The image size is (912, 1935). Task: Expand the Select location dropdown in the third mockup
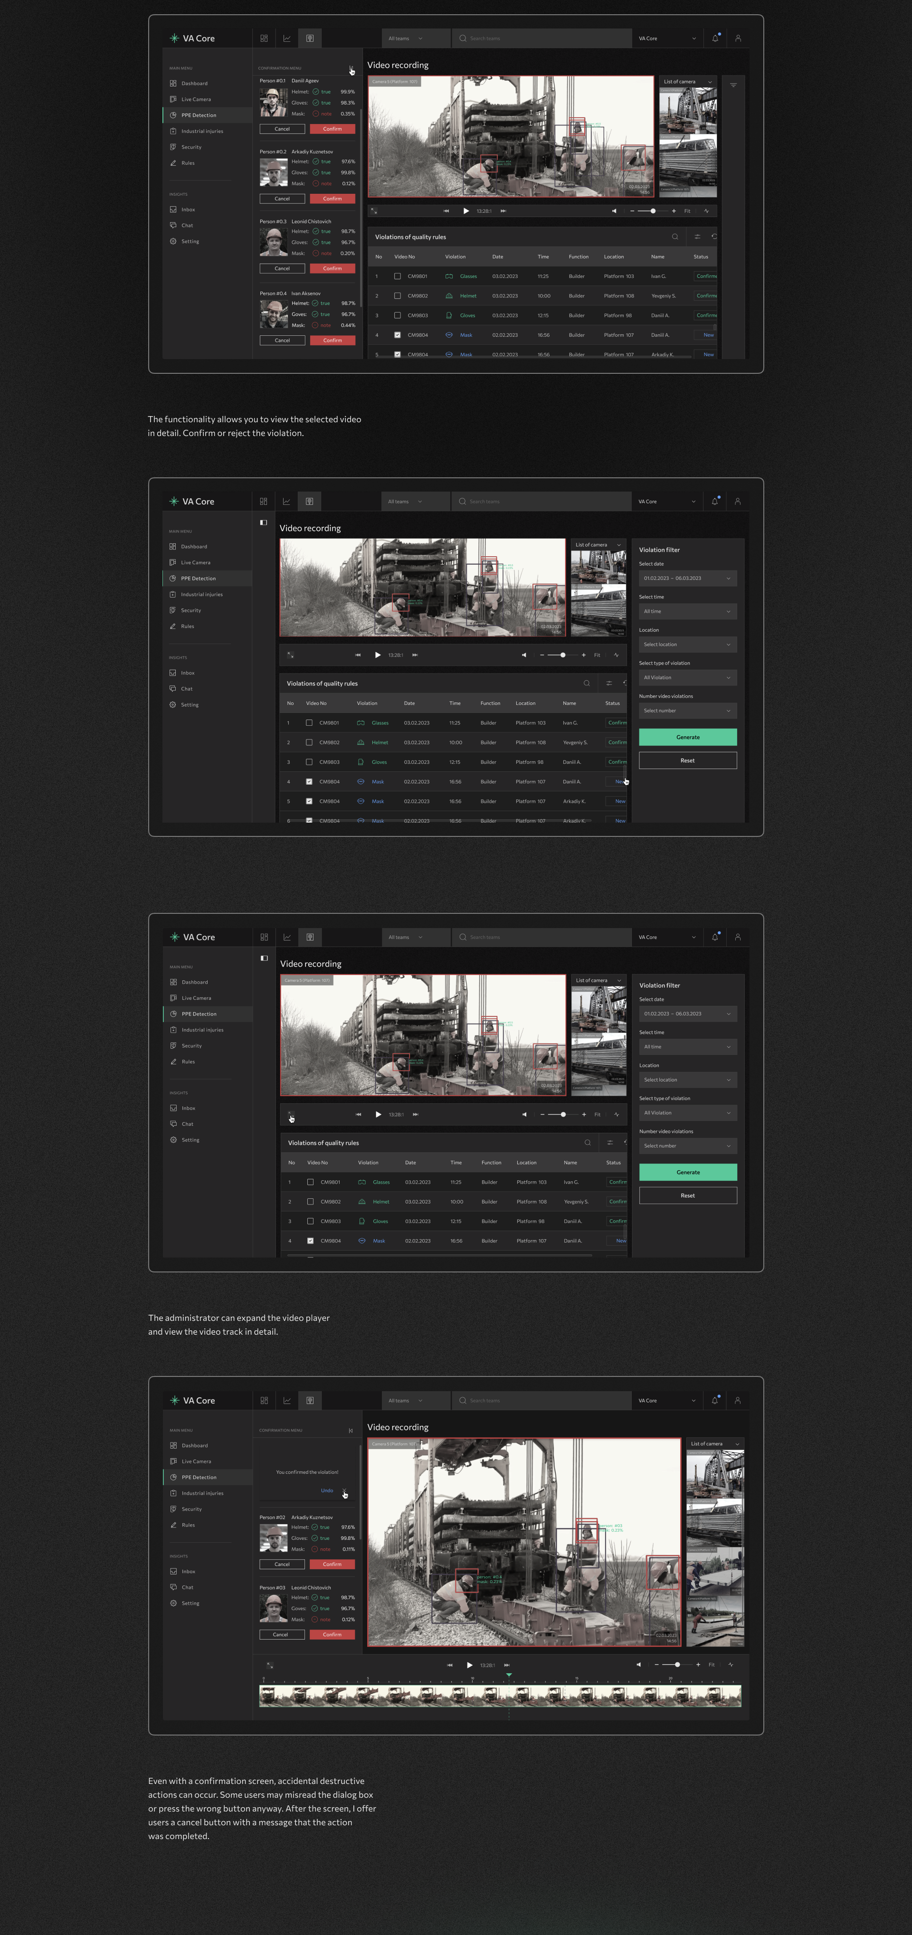coord(687,1080)
